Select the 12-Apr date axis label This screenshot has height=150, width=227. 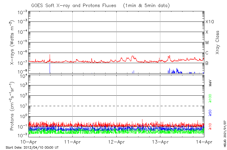(x=117, y=142)
